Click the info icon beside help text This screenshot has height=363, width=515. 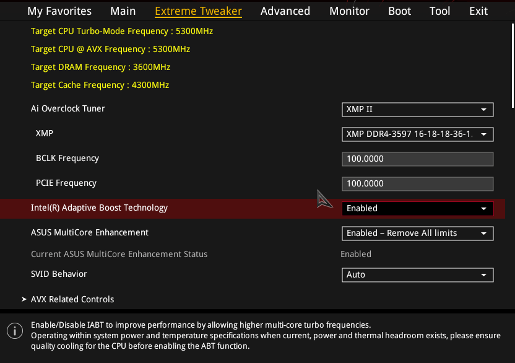[x=15, y=331]
